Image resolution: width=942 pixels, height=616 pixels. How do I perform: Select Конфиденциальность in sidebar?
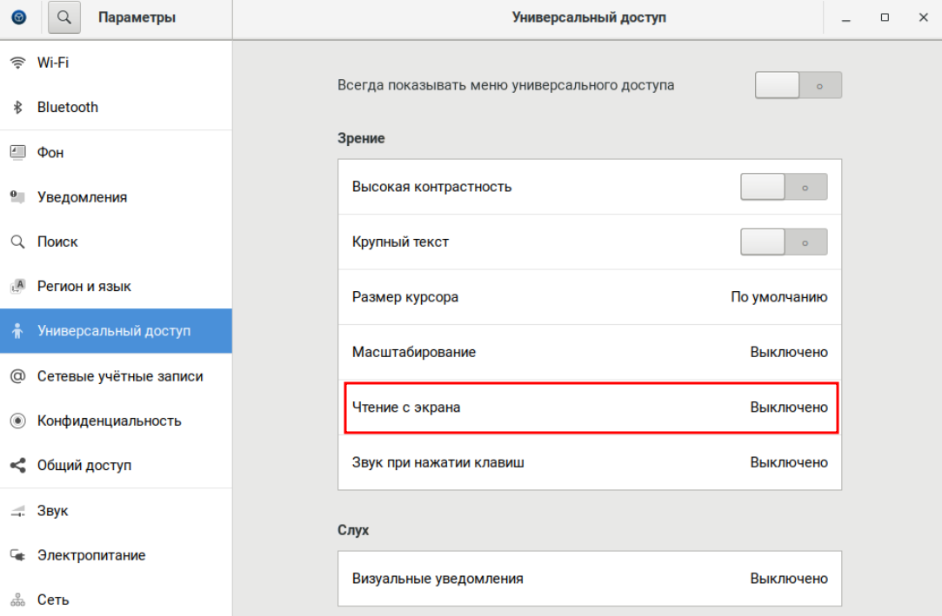click(x=109, y=421)
